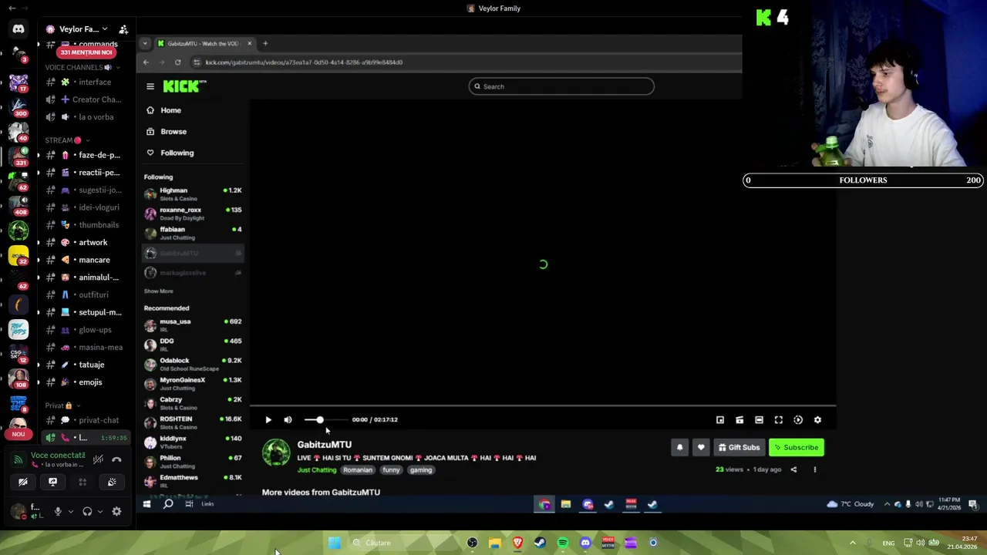Open video player settings gear
987x555 pixels.
coord(817,420)
